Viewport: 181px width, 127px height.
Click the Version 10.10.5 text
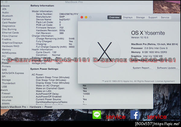pyautogui.click(x=140, y=38)
